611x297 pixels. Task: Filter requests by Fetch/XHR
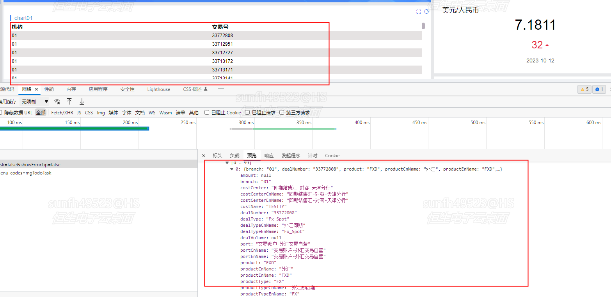click(62, 112)
